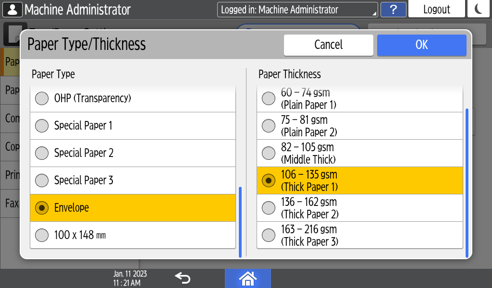Activate energy saver moon icon
The image size is (492, 288).
click(478, 10)
